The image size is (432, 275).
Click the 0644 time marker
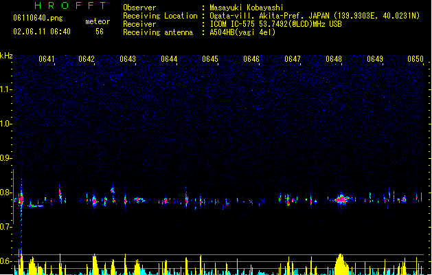[169, 59]
